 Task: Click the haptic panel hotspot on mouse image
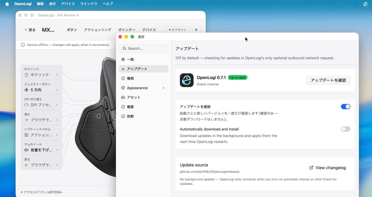pos(99,116)
